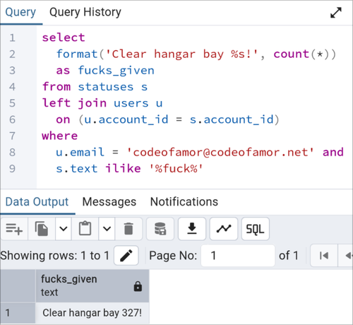
Task: Delete selected rows with trash icon
Action: pyautogui.click(x=128, y=229)
